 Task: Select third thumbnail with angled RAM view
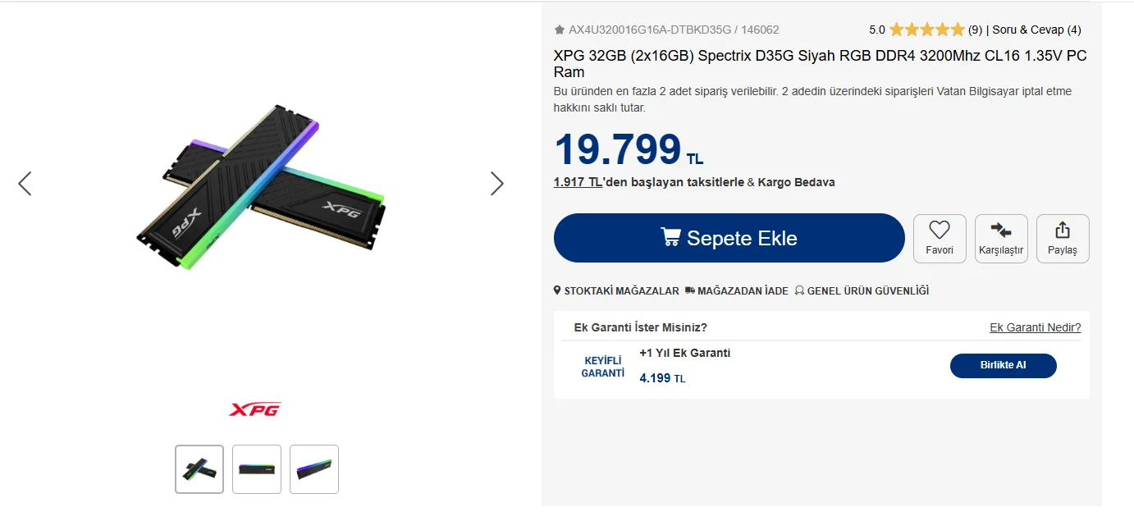pyautogui.click(x=314, y=469)
